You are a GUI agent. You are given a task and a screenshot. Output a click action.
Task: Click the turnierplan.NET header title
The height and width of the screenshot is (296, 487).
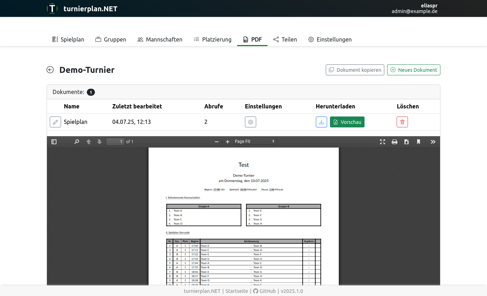[90, 9]
